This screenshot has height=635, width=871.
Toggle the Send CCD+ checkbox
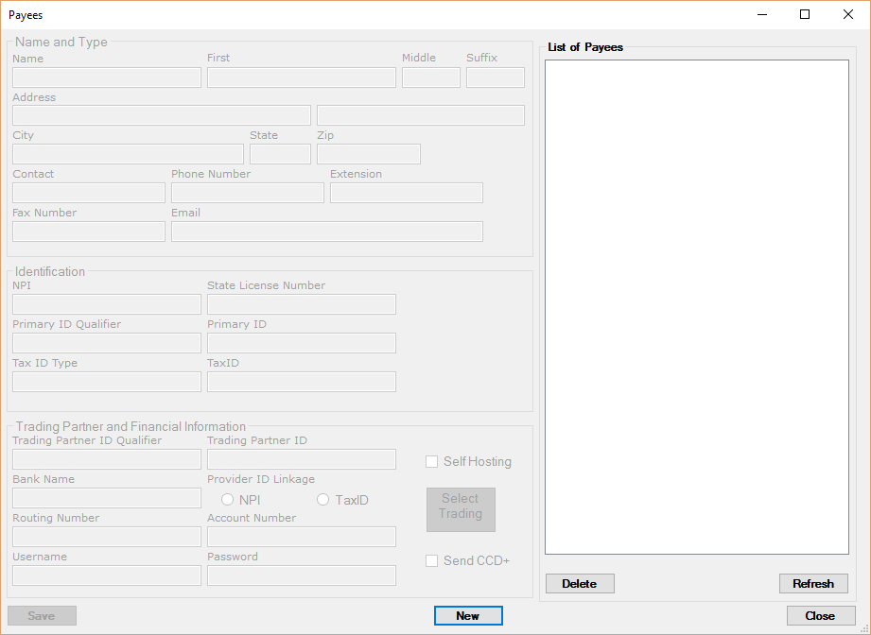(x=432, y=561)
